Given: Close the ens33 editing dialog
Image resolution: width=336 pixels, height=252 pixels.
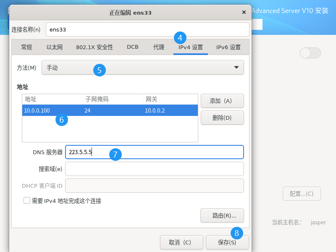Looking at the screenshot, I should (244, 13).
